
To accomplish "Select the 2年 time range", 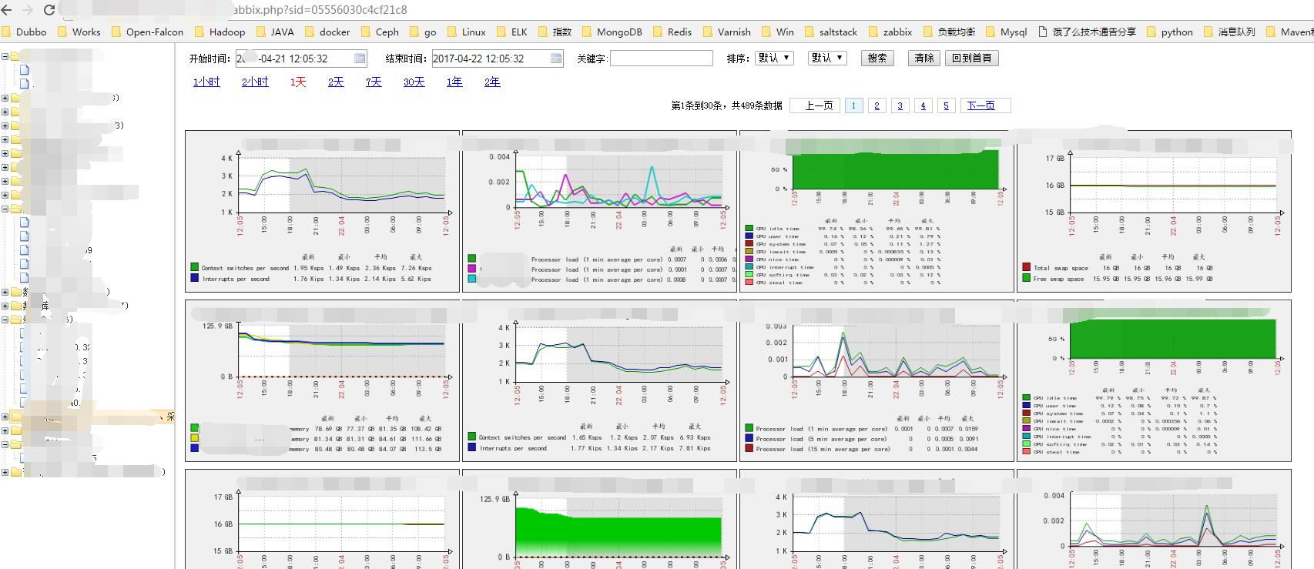I will point(492,82).
